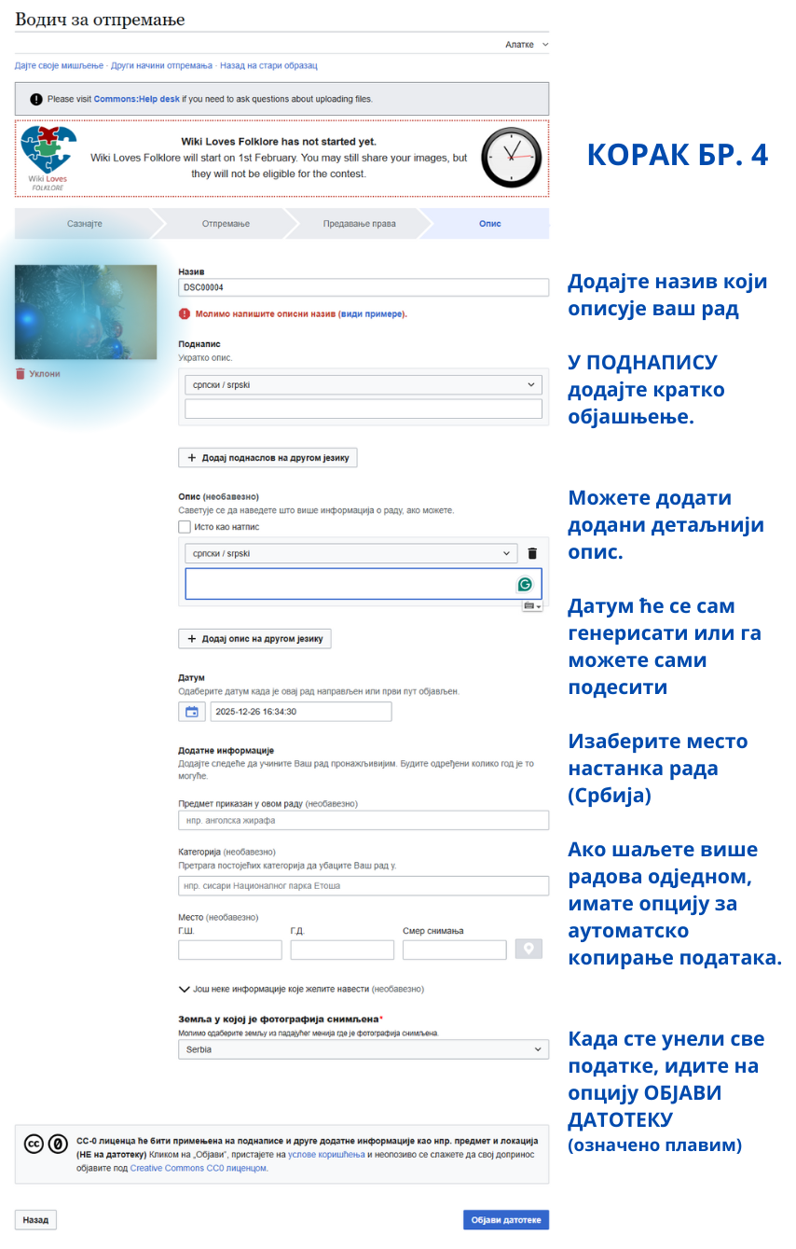Click the 'Објави датотеке' button
Screen dimensions: 796x1249
(506, 1220)
